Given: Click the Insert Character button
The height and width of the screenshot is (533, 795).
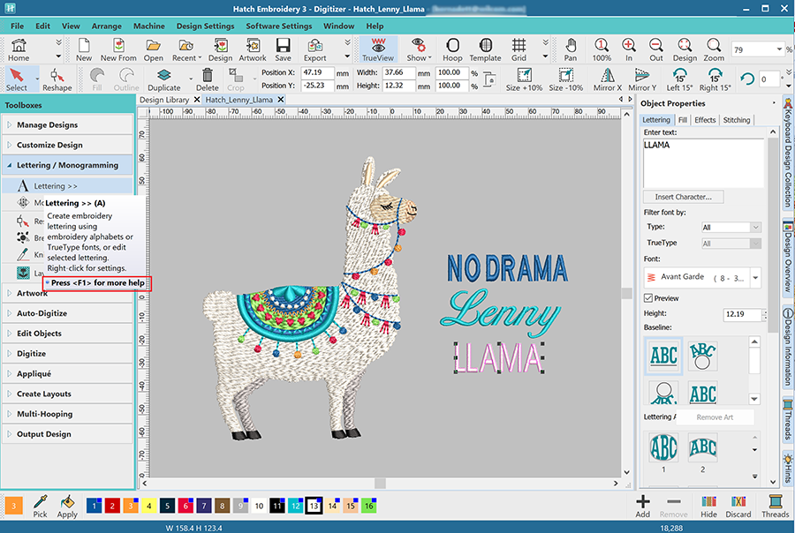Looking at the screenshot, I should pos(683,197).
